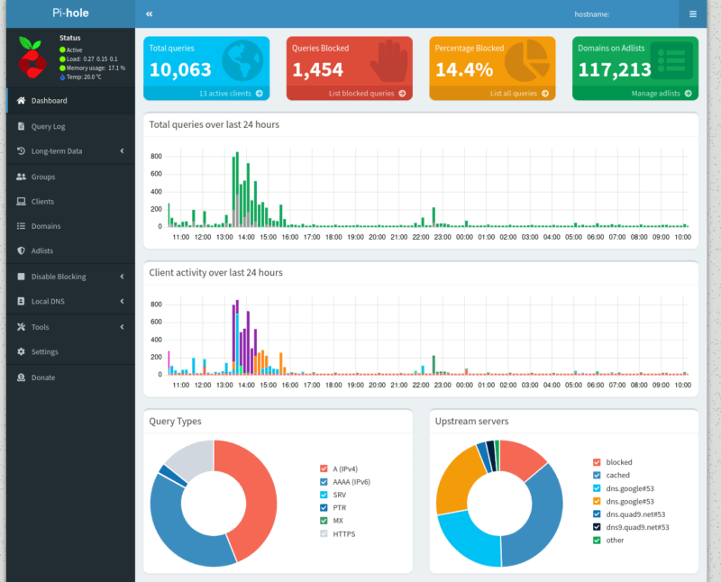Click the Query Log sidebar icon
721x582 pixels.
coord(22,126)
